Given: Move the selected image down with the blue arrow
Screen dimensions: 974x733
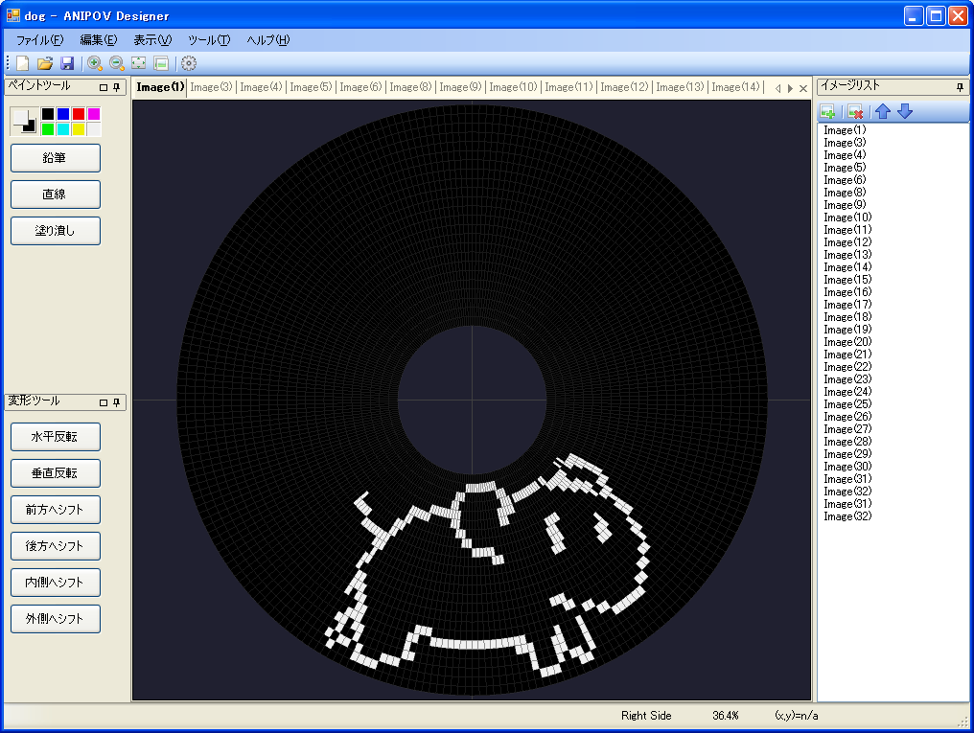Looking at the screenshot, I should point(905,112).
